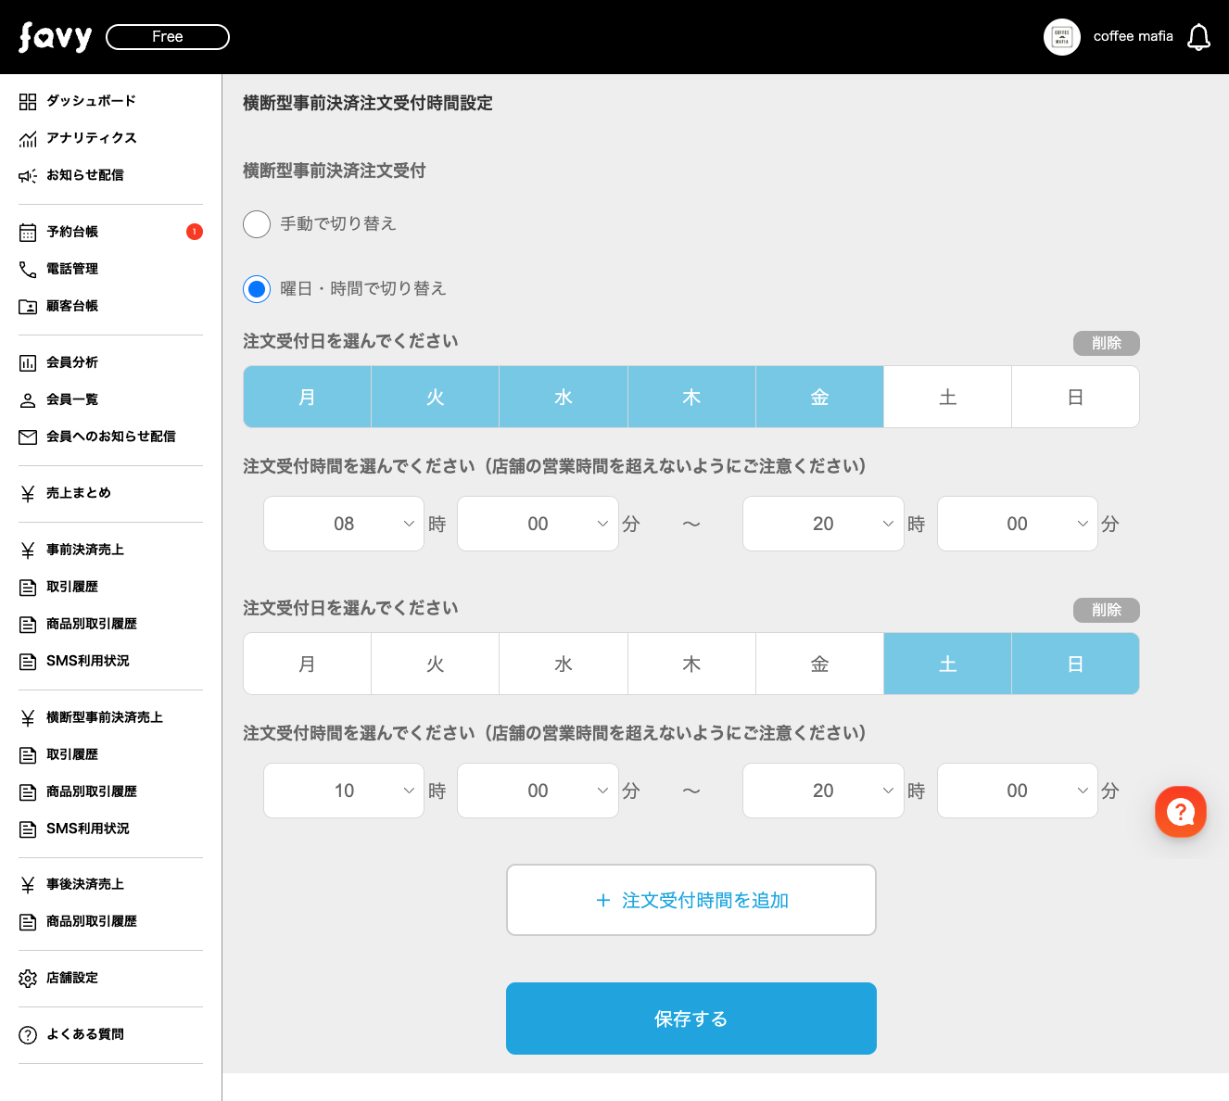This screenshot has height=1101, width=1229.
Task: Click the 会員へのお知らせ配信 envelope icon
Action: coord(28,437)
